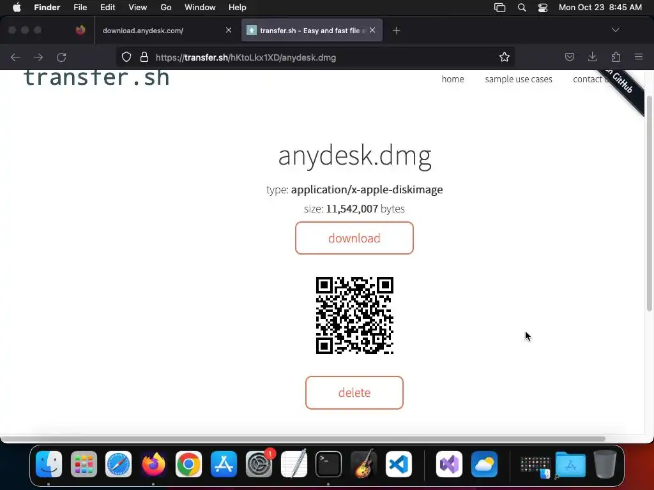
Task: Open the Firefox downloads panel
Action: (592, 57)
